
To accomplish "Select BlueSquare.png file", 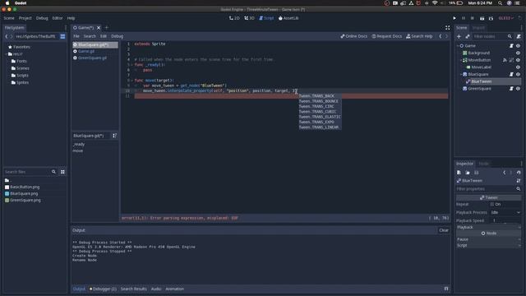I will tap(24, 194).
